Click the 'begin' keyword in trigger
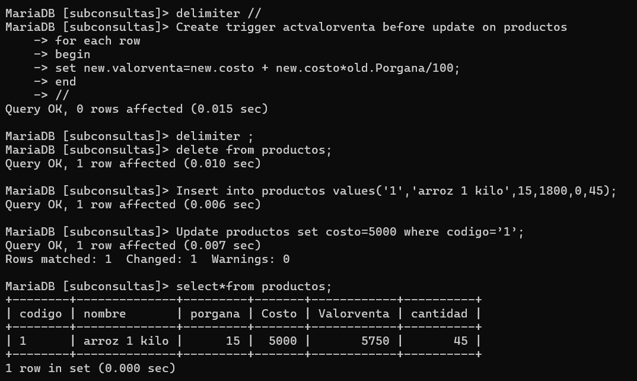Screen dimensions: 637x381 pyautogui.click(x=72, y=55)
